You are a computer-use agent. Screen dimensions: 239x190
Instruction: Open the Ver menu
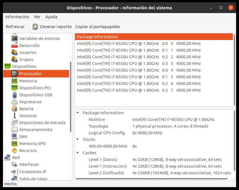tap(37, 17)
